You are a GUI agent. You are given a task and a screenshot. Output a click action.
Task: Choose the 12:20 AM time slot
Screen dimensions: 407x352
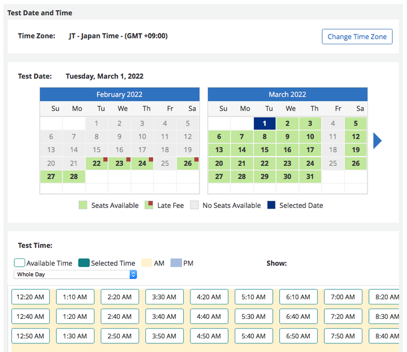[x=30, y=297]
